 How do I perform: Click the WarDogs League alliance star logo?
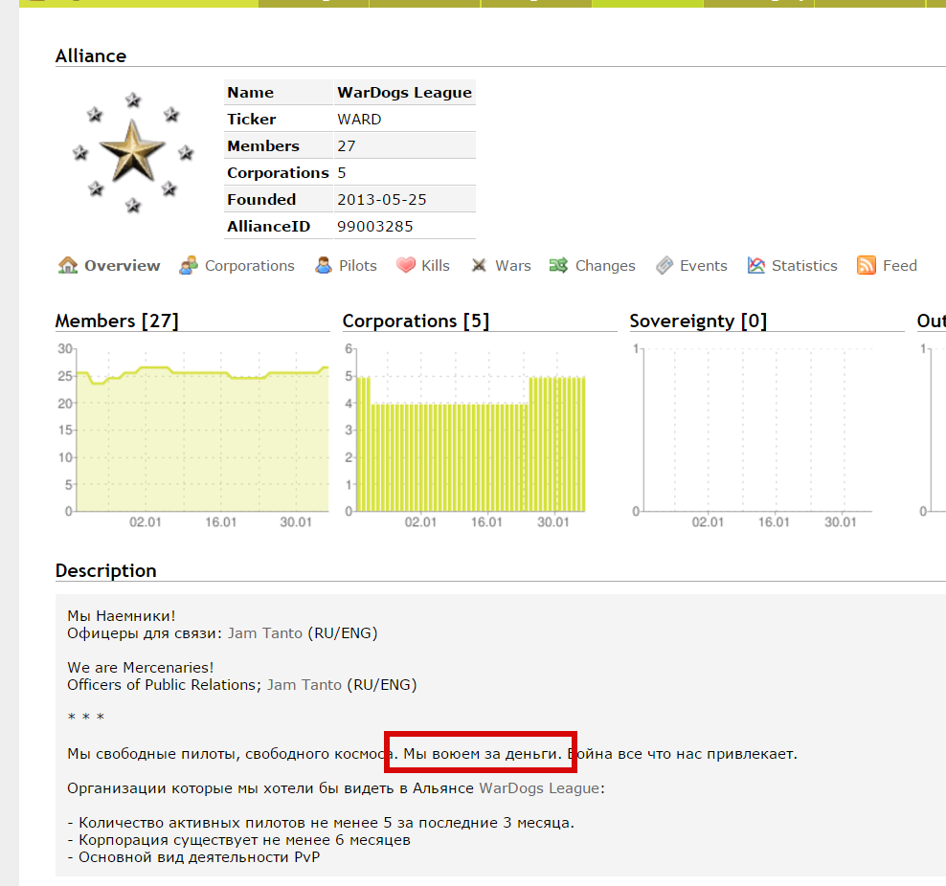pyautogui.click(x=133, y=152)
